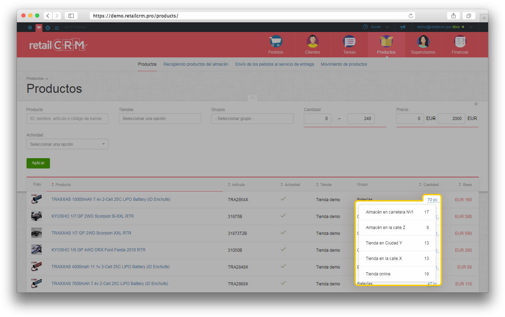Screen dimensions: 505x317
Task: Show all tabs with browser tabs icon
Action: pyautogui.click(x=469, y=16)
